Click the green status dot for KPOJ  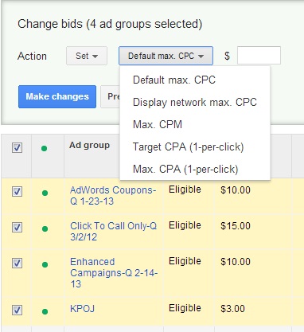[x=45, y=311]
